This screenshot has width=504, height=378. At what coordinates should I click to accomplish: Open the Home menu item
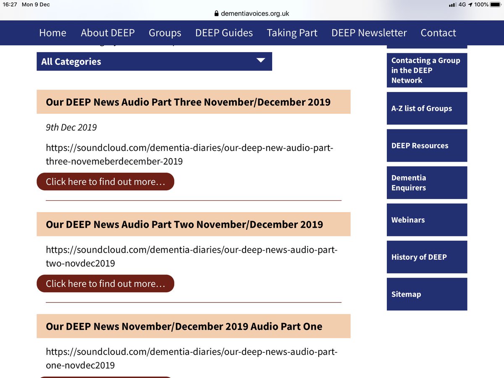coord(52,33)
